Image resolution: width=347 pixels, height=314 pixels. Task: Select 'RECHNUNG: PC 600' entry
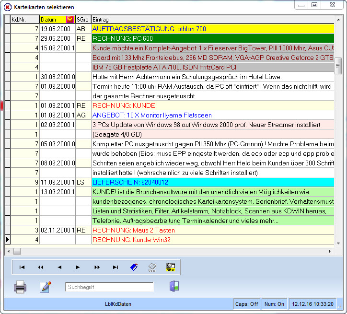[213, 38]
